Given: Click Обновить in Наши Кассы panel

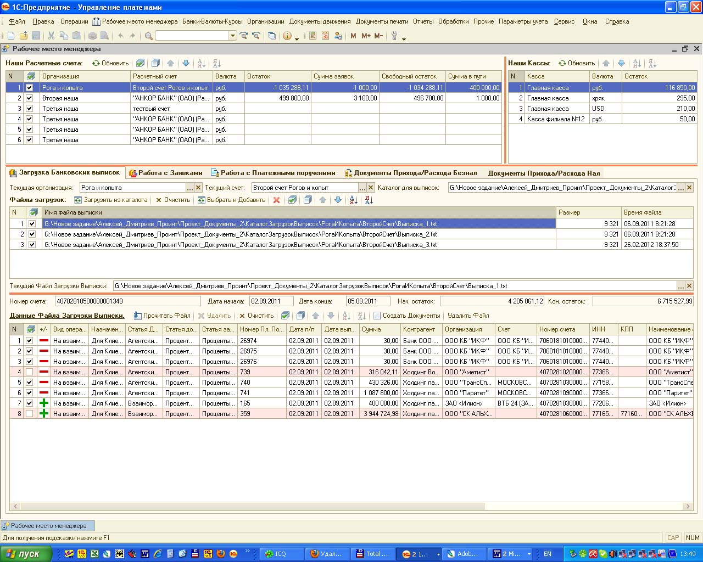Looking at the screenshot, I should coord(577,63).
